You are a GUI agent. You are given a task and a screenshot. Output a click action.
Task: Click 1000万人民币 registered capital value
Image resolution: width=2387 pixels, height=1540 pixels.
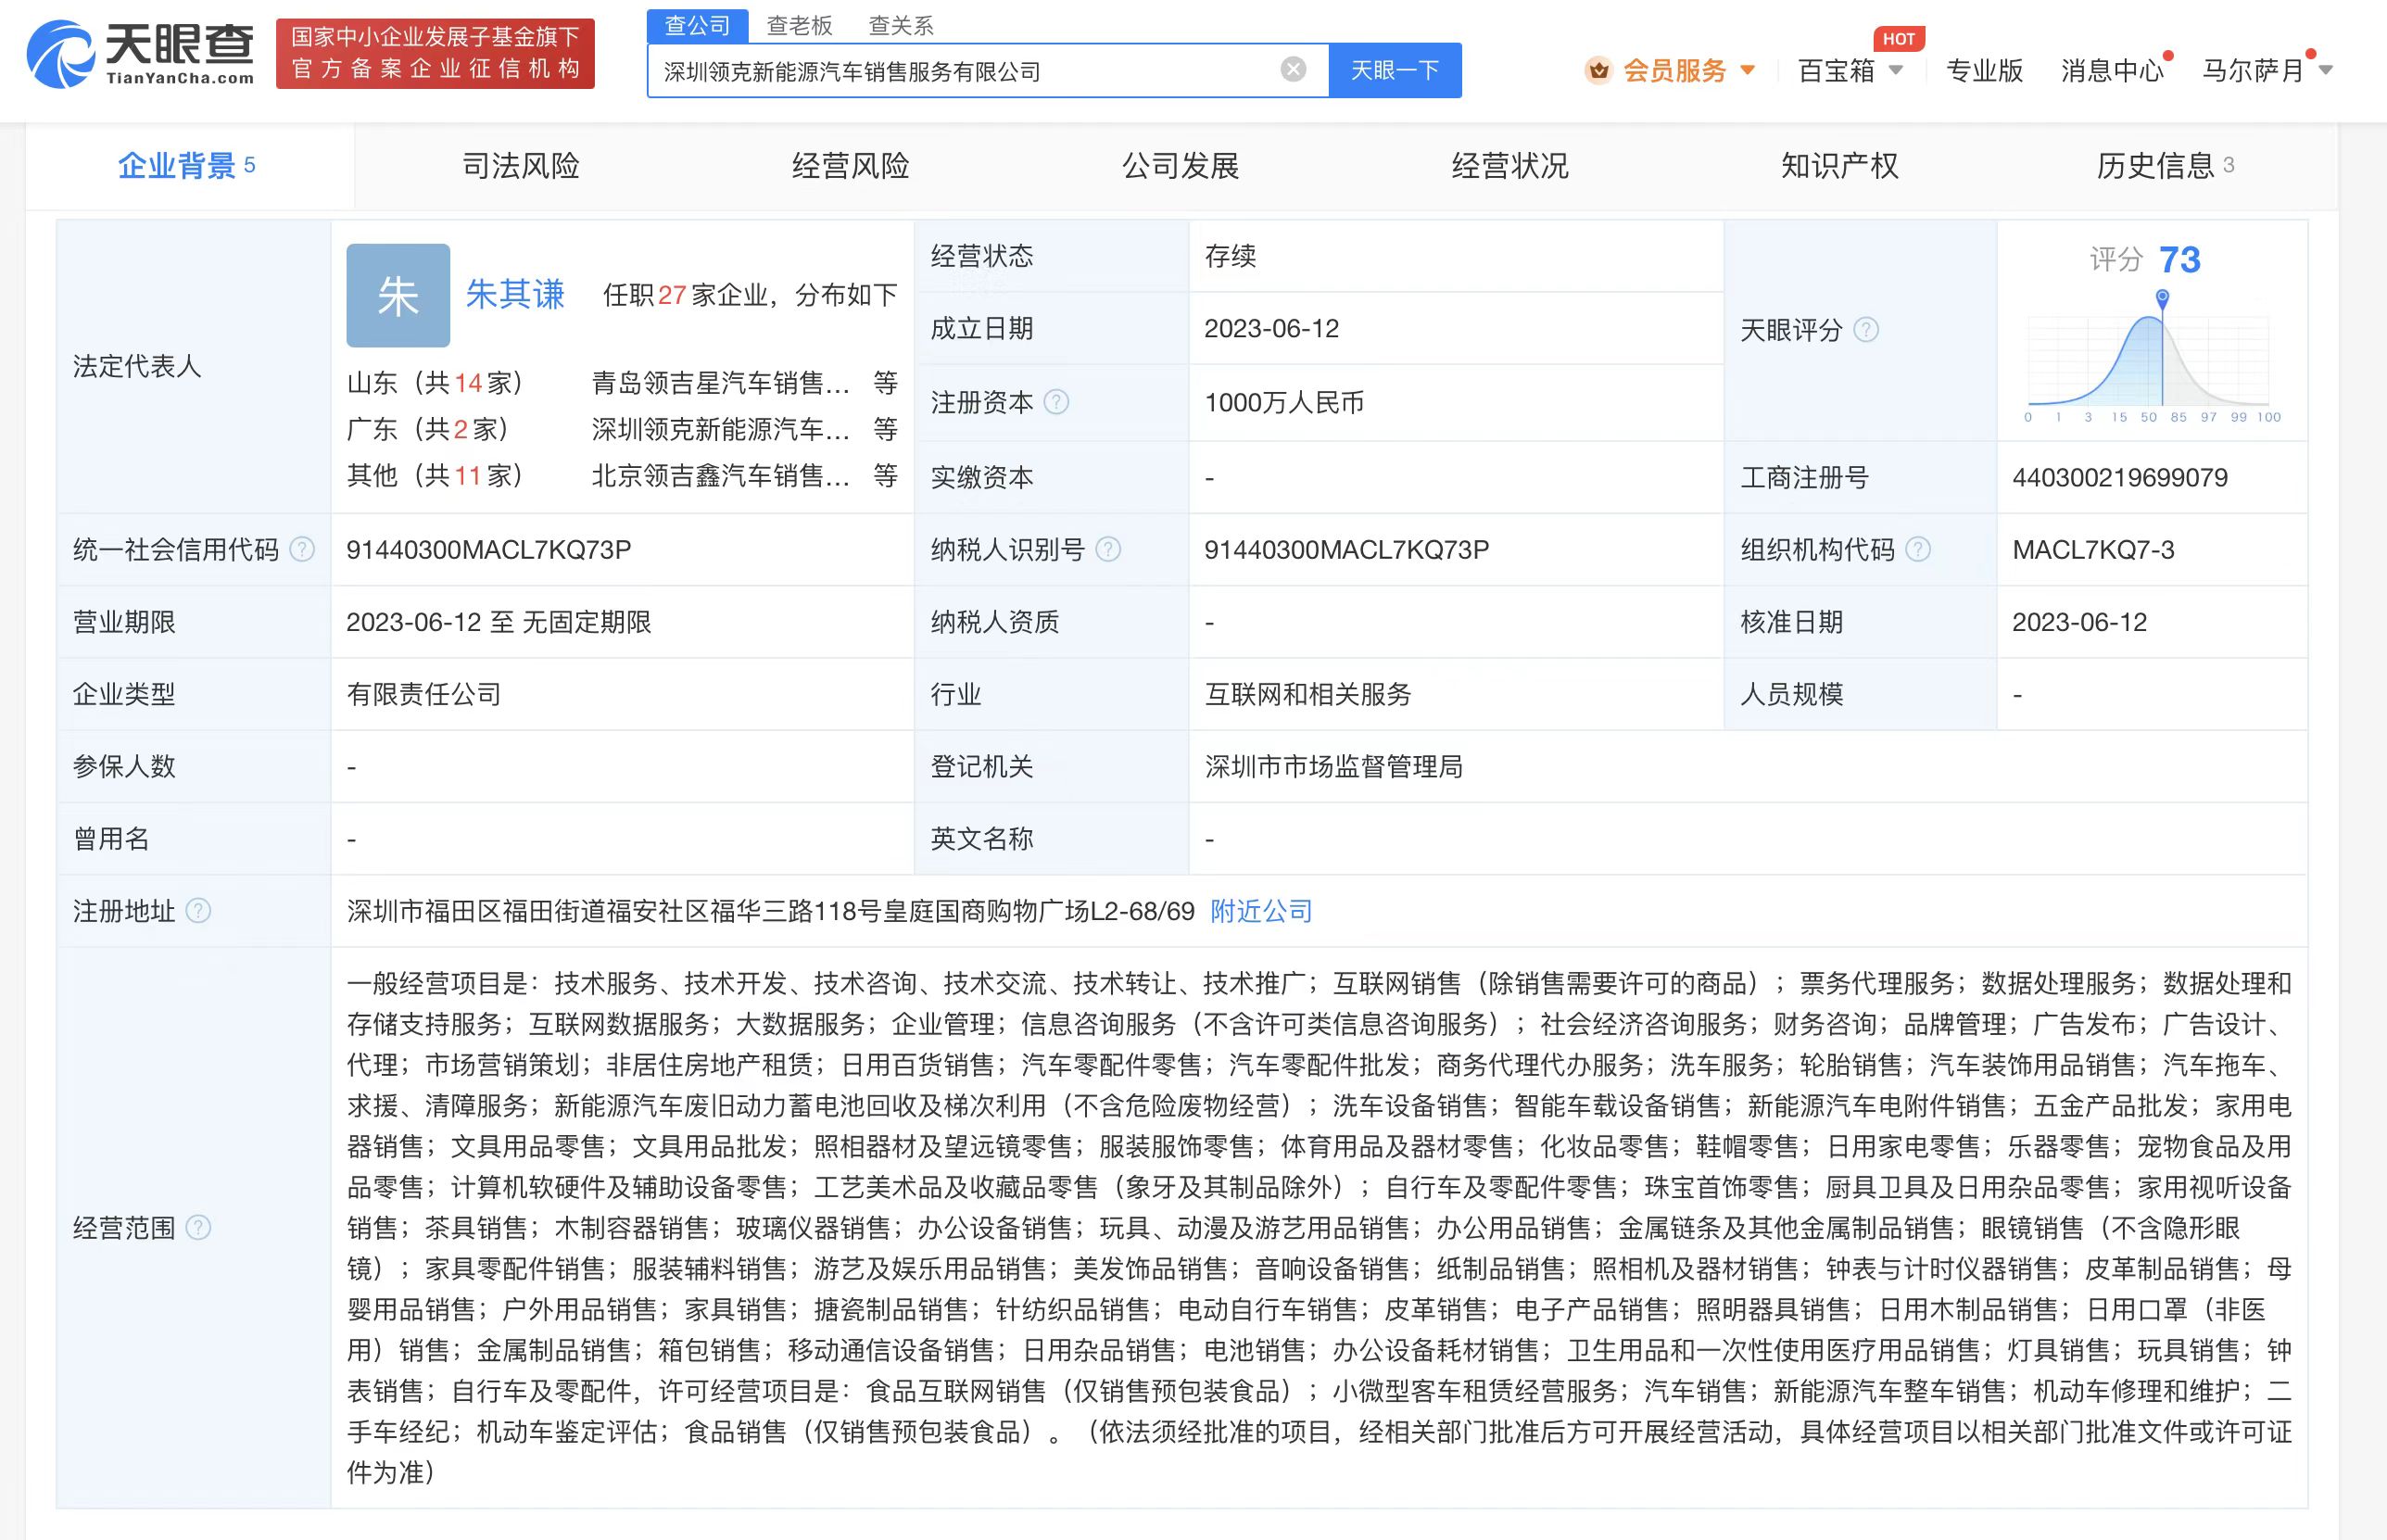[1284, 402]
